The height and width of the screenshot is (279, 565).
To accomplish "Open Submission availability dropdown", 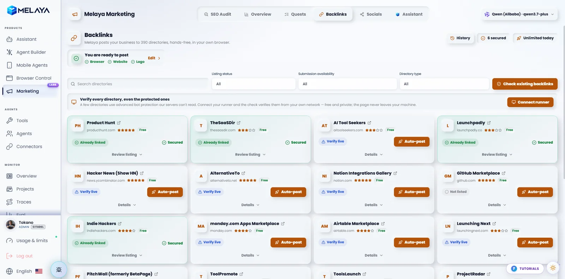I will (x=347, y=84).
